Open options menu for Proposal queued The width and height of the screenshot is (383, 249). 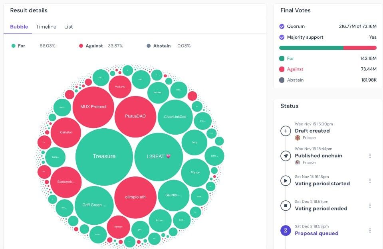[370, 231]
